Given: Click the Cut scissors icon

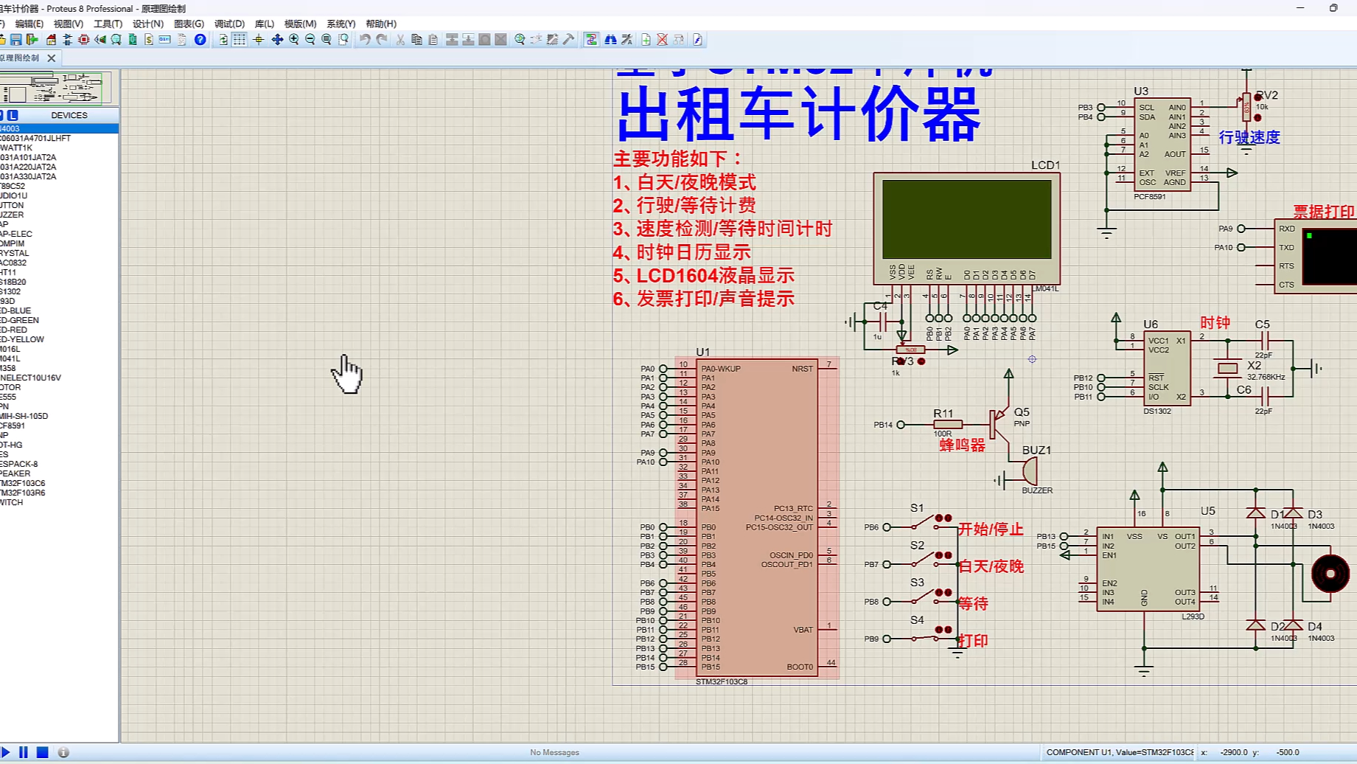Looking at the screenshot, I should [x=400, y=40].
